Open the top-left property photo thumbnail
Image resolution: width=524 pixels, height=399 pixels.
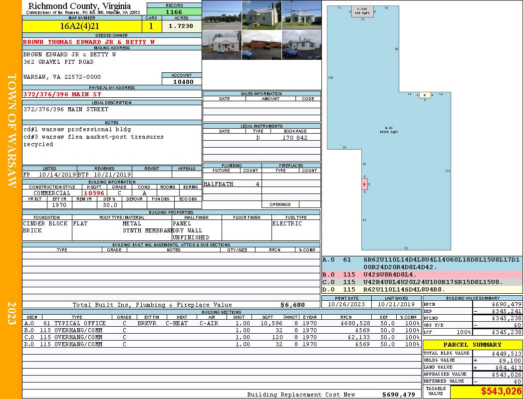tap(222, 15)
